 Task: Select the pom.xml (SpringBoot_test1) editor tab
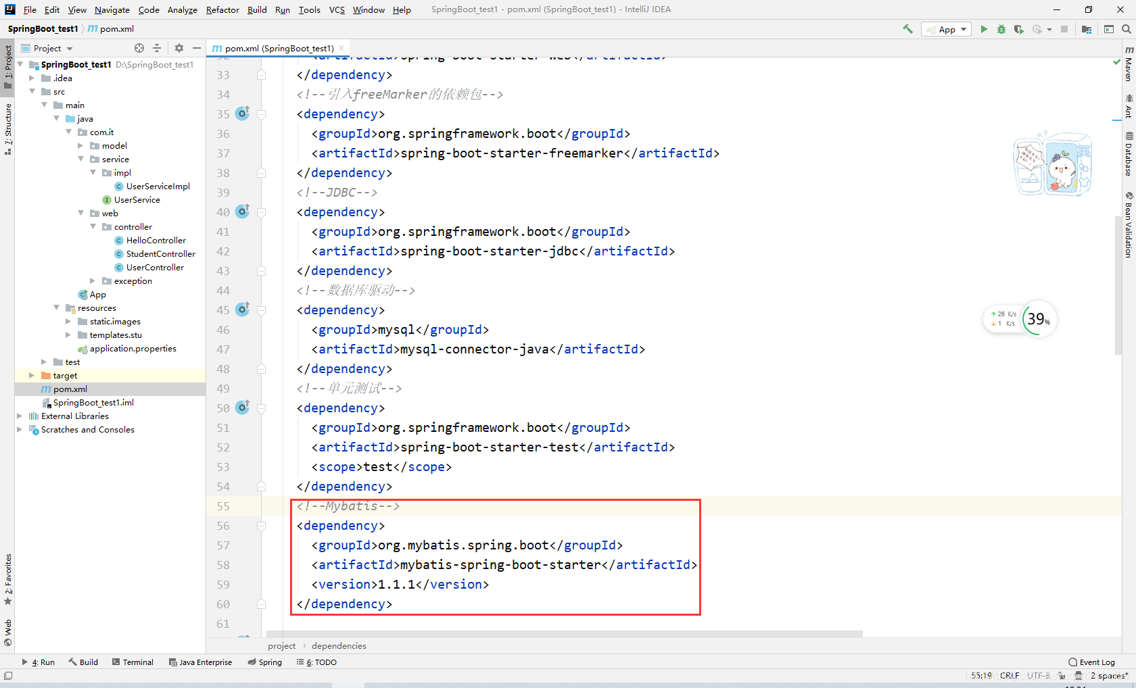[x=279, y=48]
